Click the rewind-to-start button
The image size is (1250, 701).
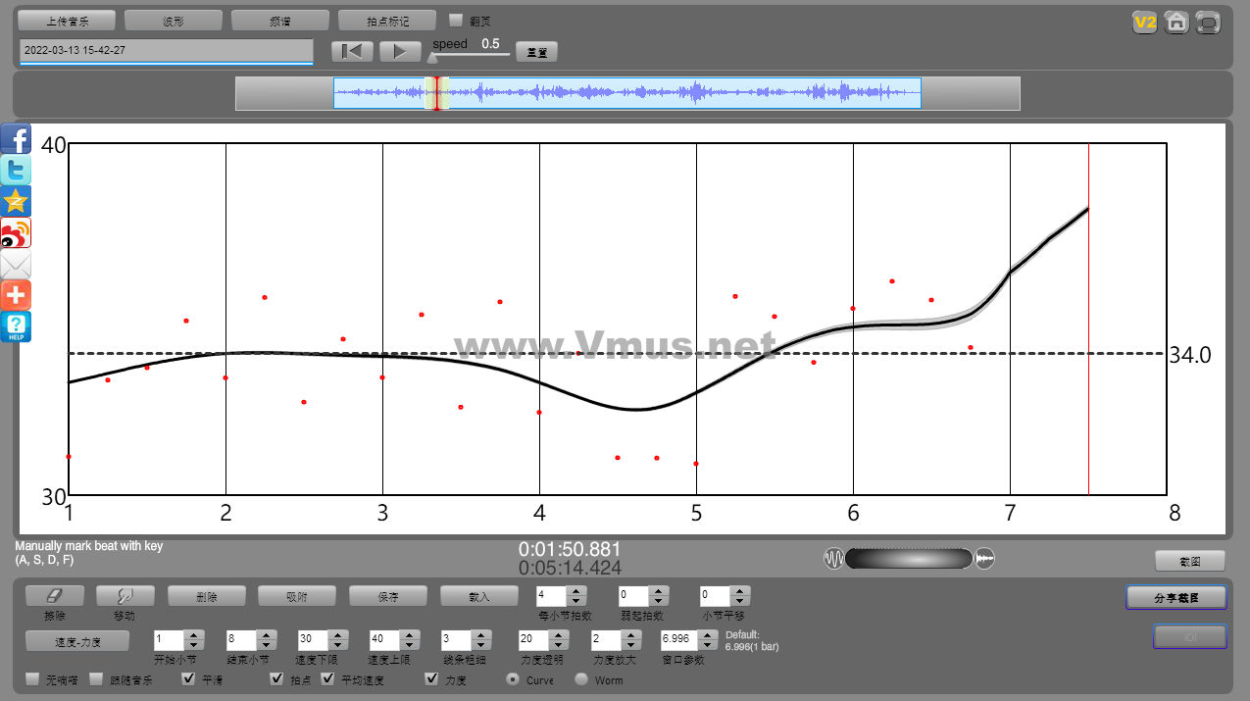pos(353,52)
